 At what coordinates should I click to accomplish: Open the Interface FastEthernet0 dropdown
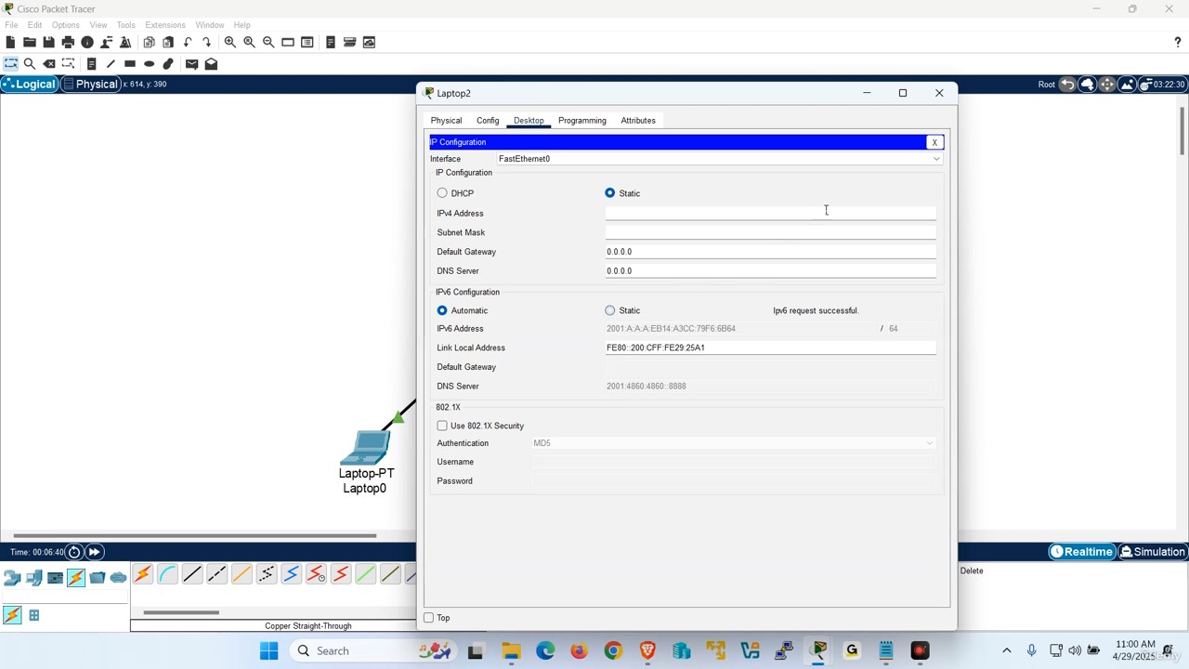point(720,159)
